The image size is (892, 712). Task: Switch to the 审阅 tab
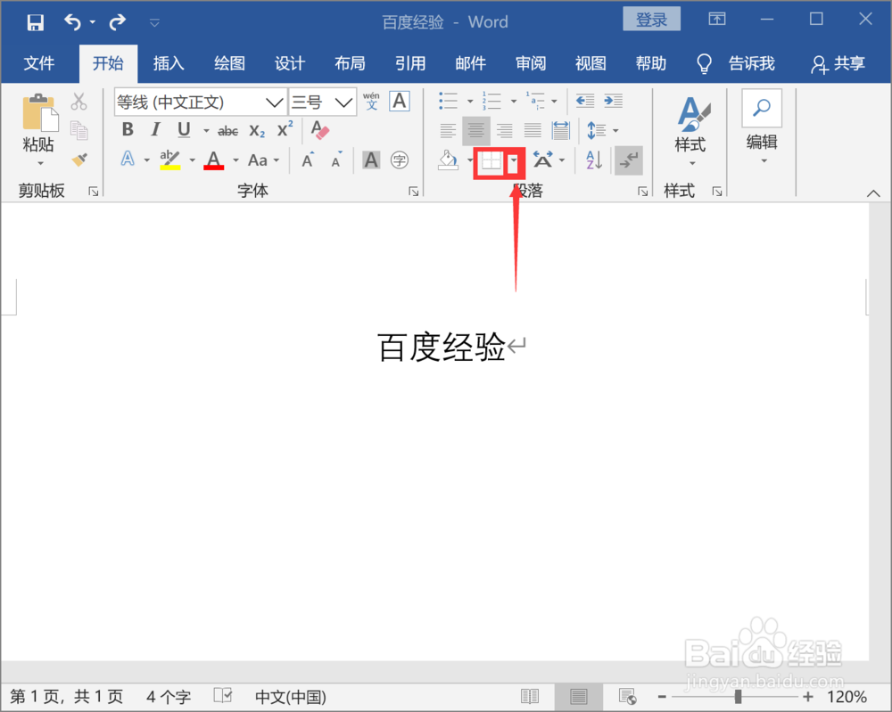531,63
